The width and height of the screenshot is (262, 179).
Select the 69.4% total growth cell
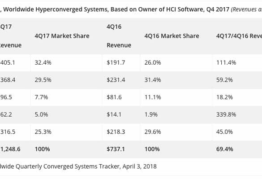pyautogui.click(x=237, y=149)
